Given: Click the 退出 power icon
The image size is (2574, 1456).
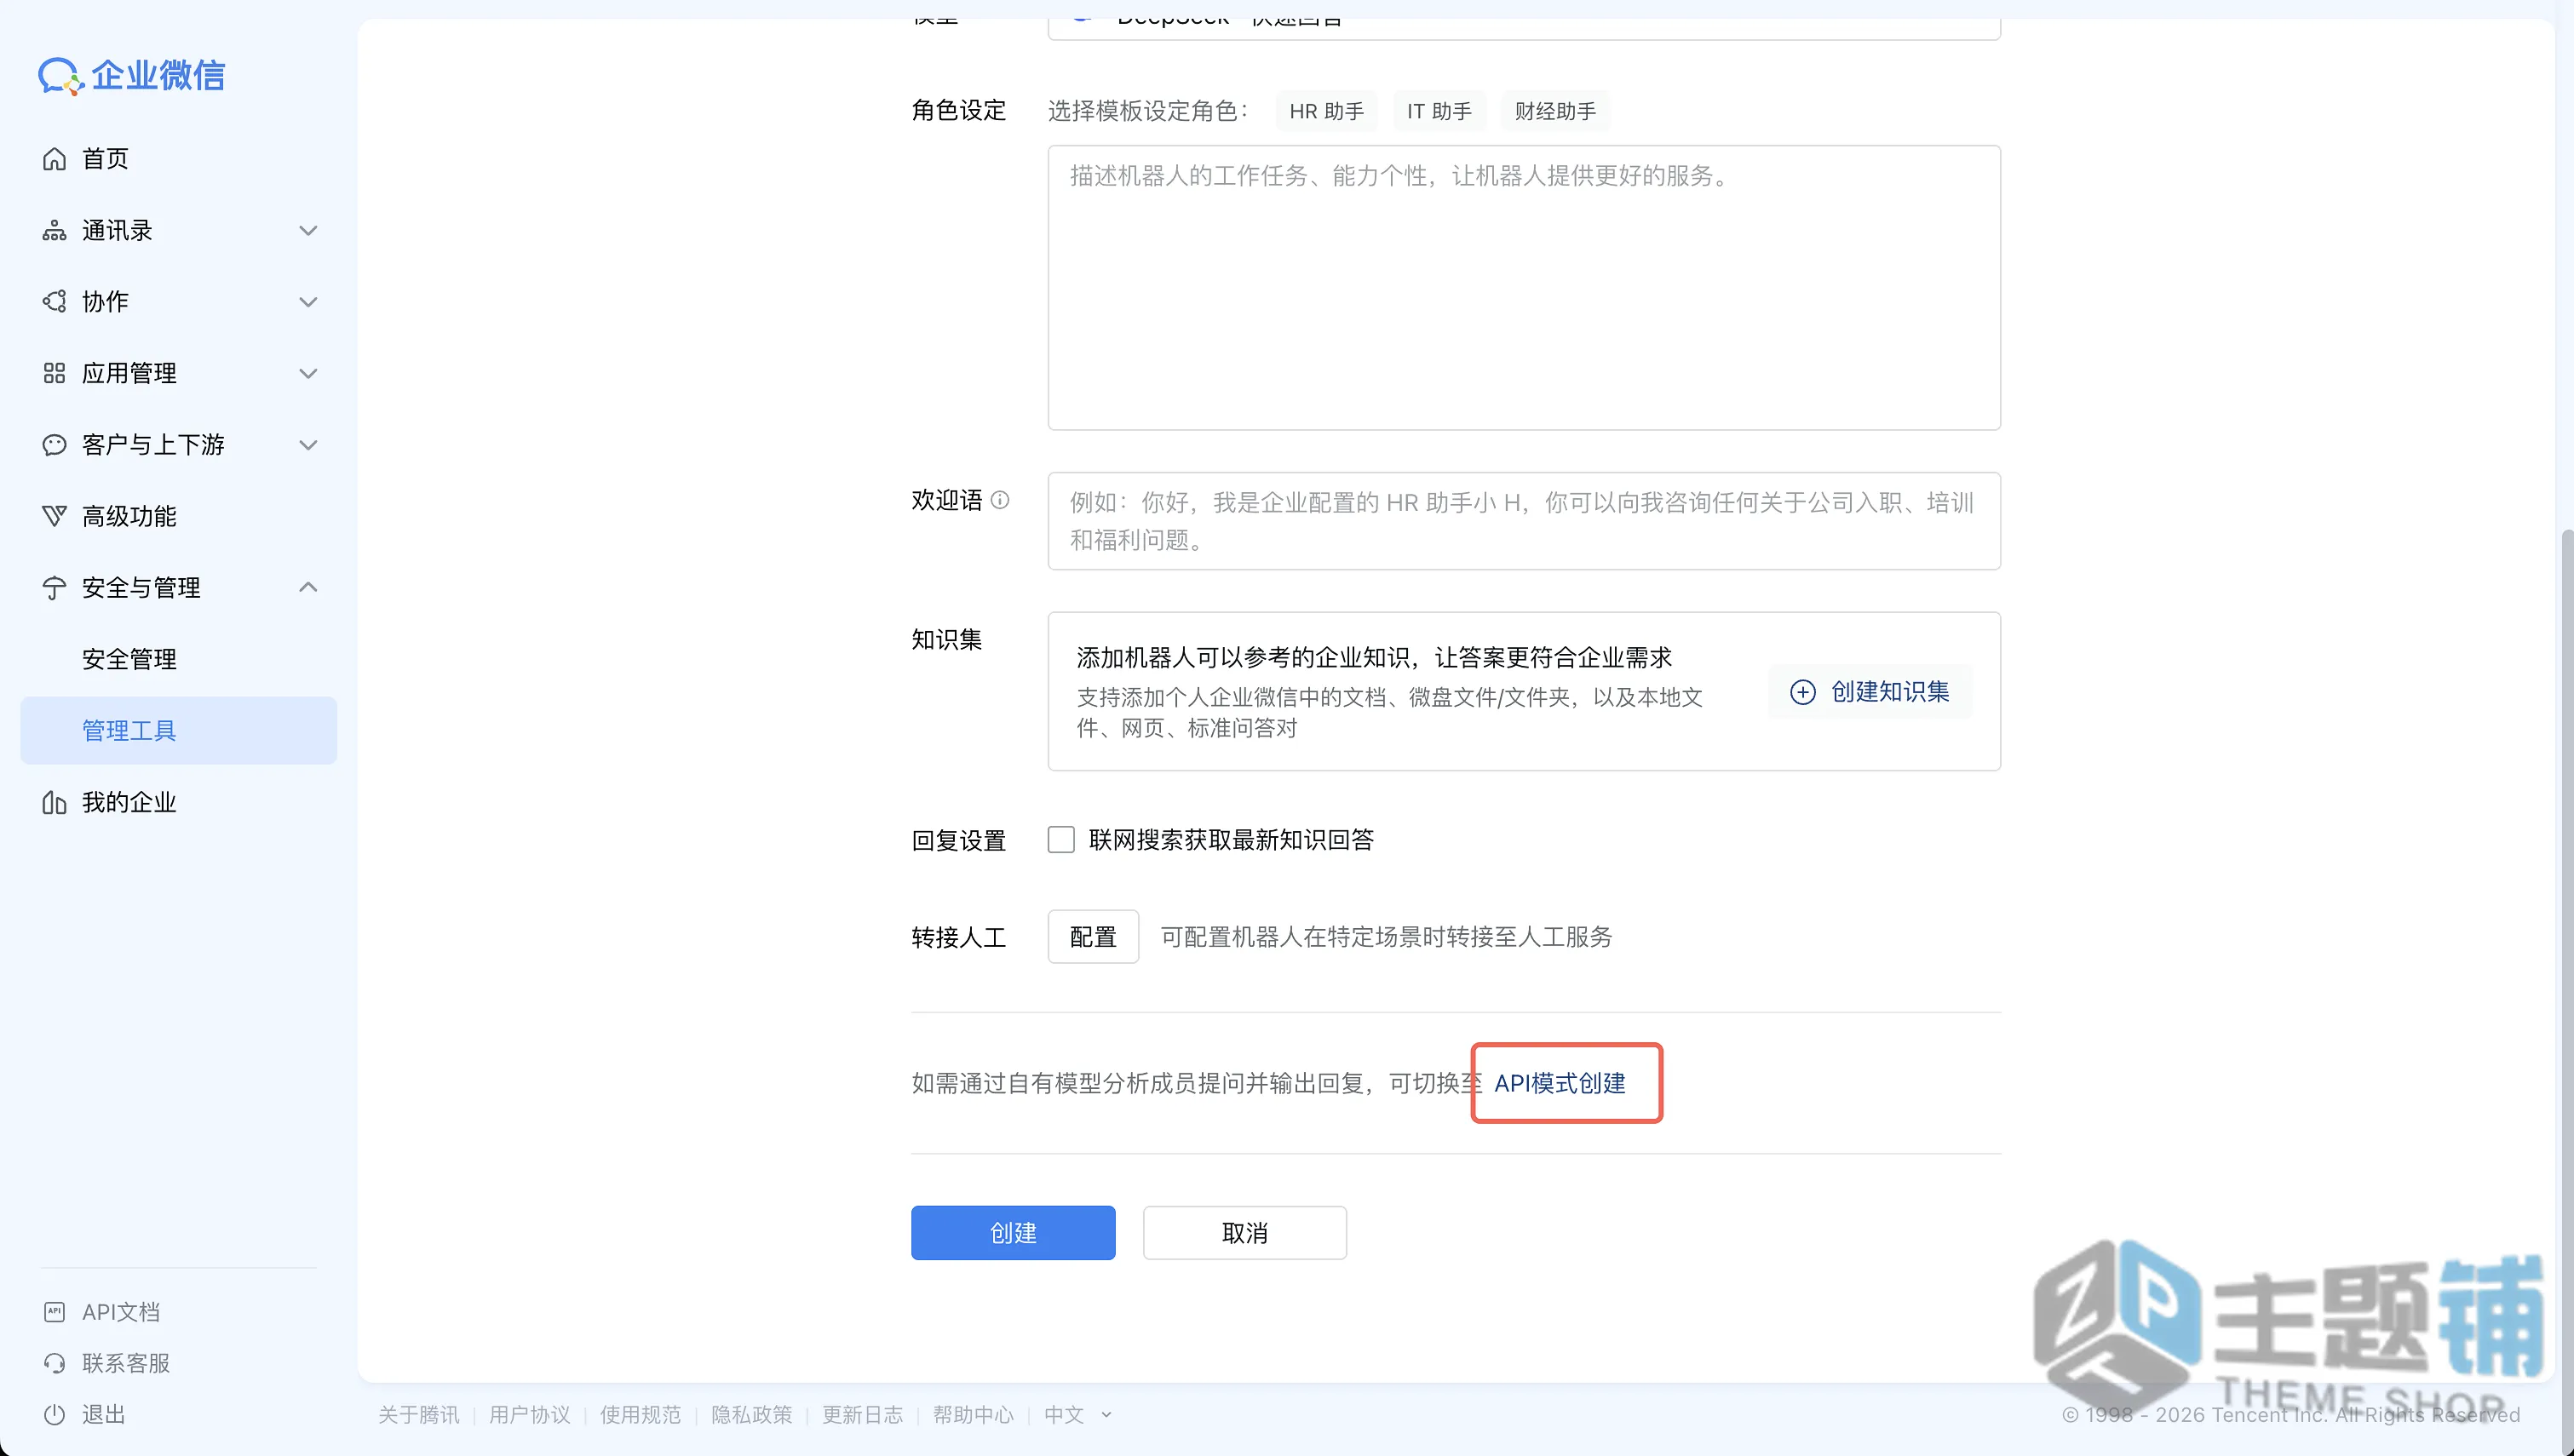Looking at the screenshot, I should [x=54, y=1415].
